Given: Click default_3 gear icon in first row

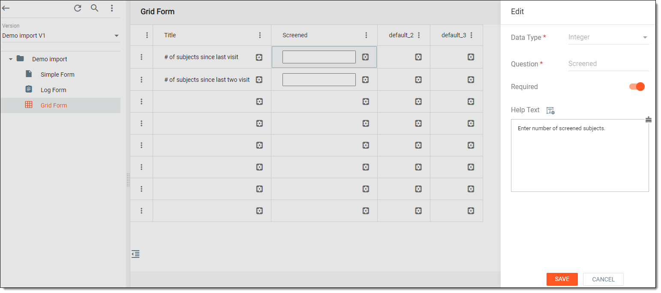Looking at the screenshot, I should tap(471, 57).
